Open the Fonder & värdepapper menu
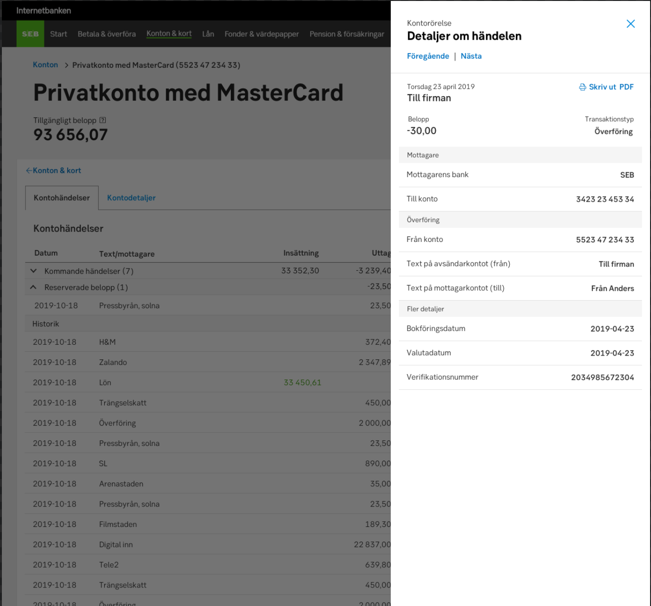Image resolution: width=651 pixels, height=606 pixels. 262,34
